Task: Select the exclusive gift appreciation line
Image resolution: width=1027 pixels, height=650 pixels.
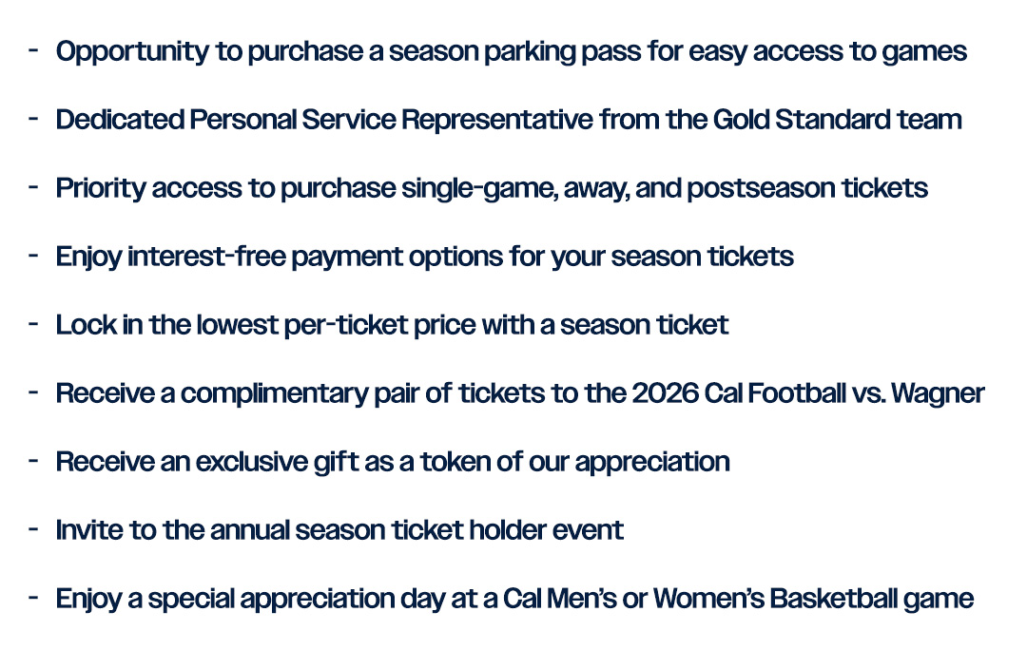Action: point(392,462)
